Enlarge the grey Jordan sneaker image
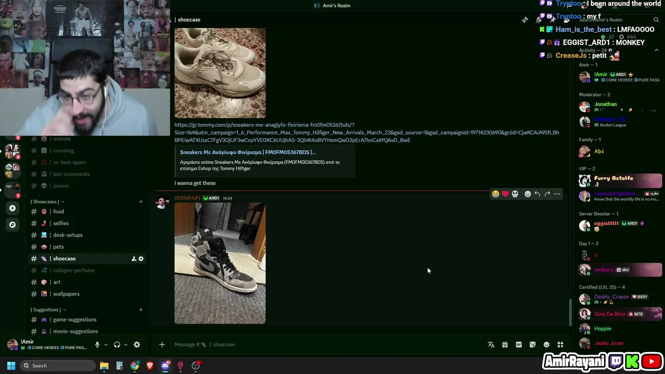This screenshot has width=665, height=374. (x=220, y=263)
